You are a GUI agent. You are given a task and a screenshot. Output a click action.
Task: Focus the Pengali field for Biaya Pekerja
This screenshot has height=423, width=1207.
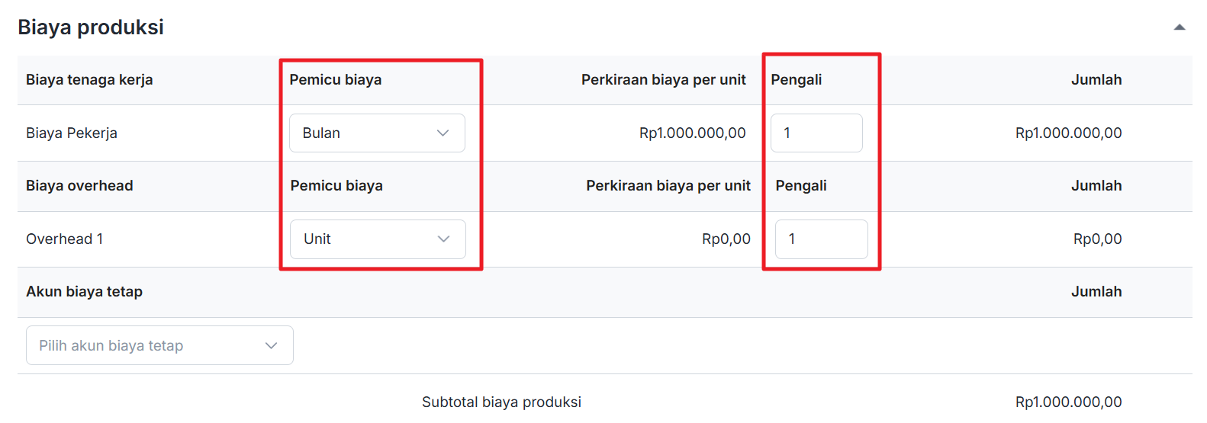tap(816, 133)
